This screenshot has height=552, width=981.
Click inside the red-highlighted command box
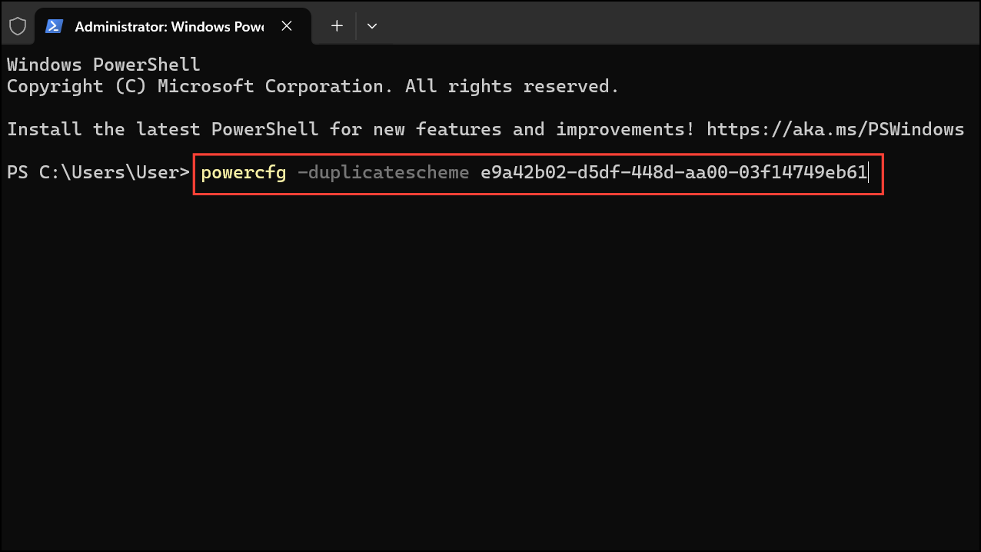coord(538,173)
